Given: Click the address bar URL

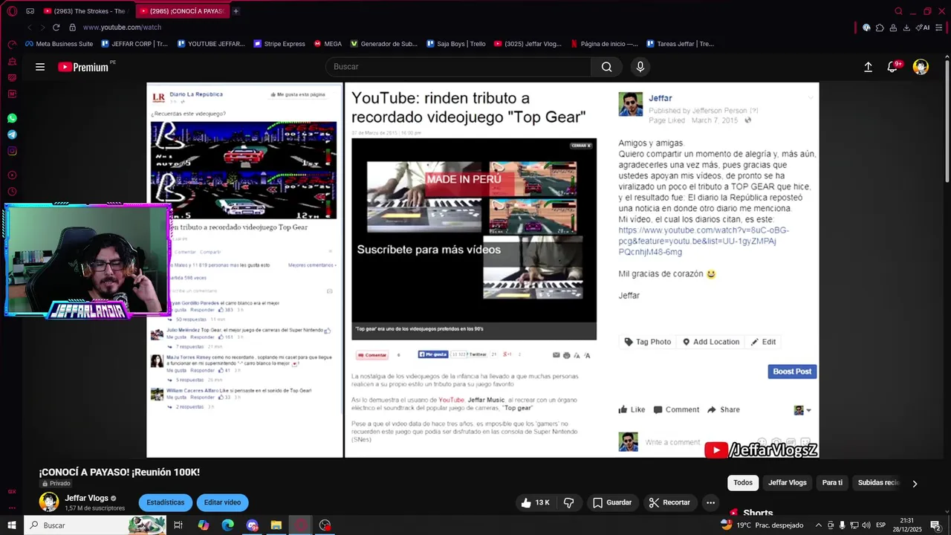Looking at the screenshot, I should pos(122,27).
